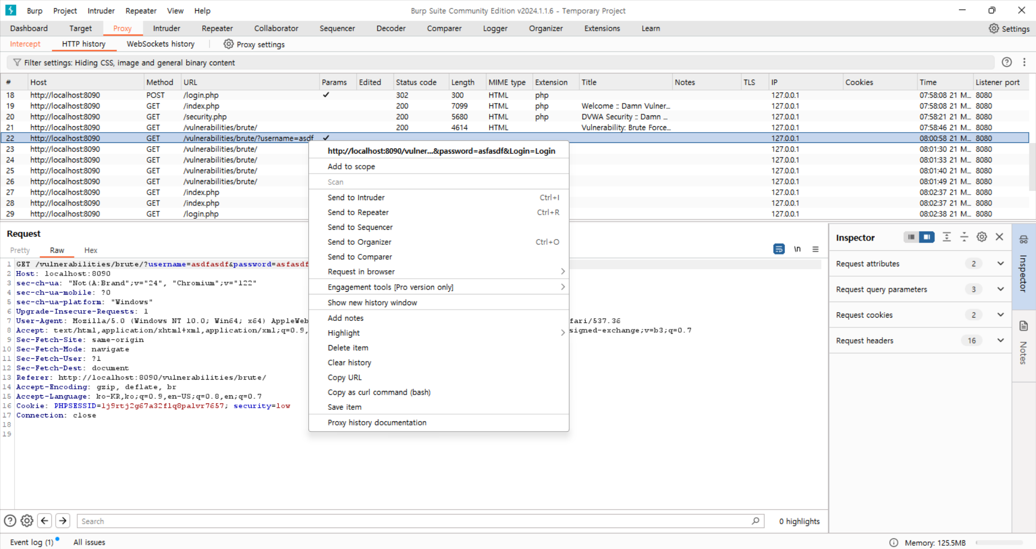Open the Highlight submenu
The width and height of the screenshot is (1036, 549).
coord(439,333)
